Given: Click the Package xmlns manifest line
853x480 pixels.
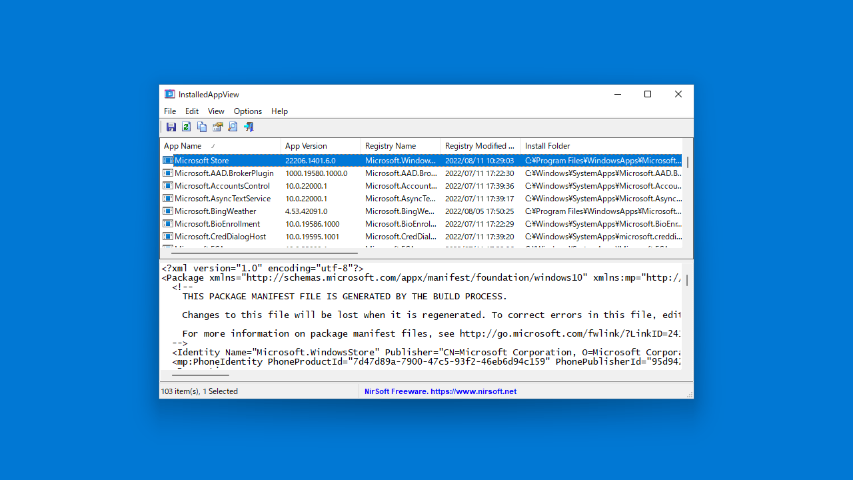Looking at the screenshot, I should click(421, 277).
